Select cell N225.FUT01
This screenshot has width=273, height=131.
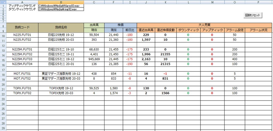(x=22, y=35)
